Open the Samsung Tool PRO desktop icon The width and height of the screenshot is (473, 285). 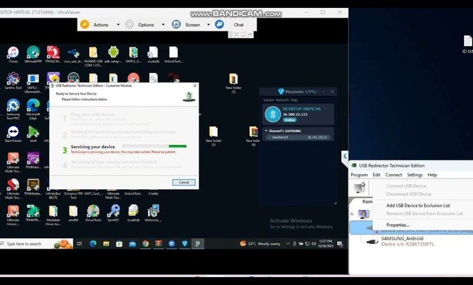pos(13,109)
